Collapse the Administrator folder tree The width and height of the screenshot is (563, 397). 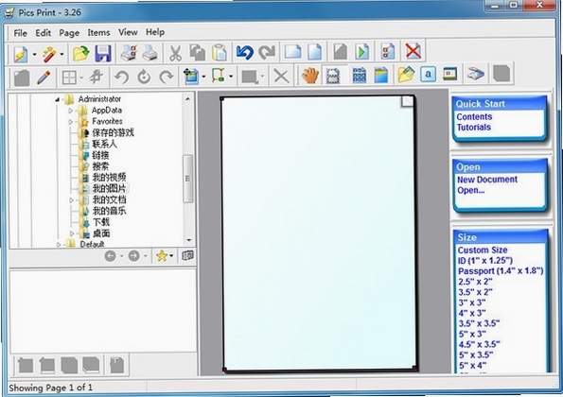coord(58,99)
